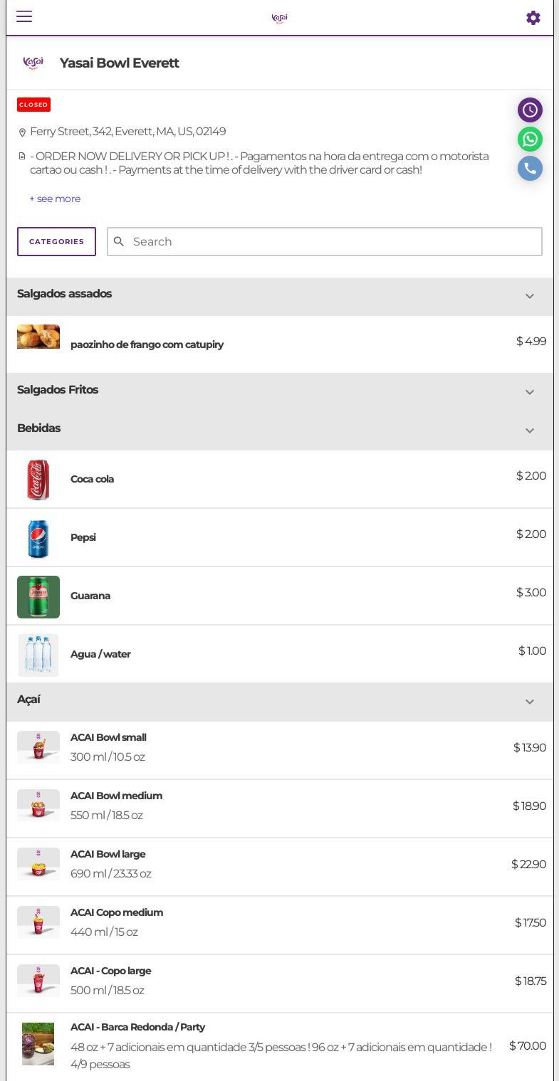Open the Categories menu

point(56,242)
